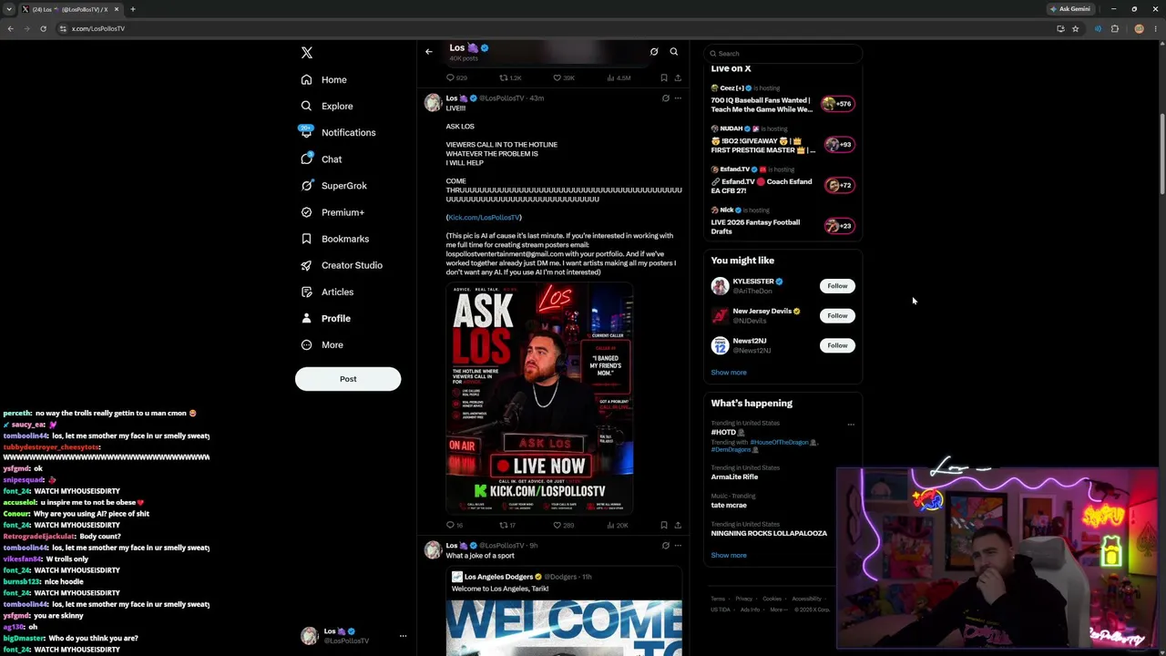Reply to the post with 929 replies
Screen dimensions: 1166x656
click(x=456, y=78)
